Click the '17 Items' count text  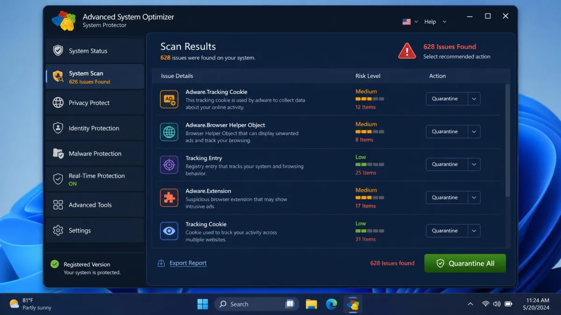(x=366, y=206)
